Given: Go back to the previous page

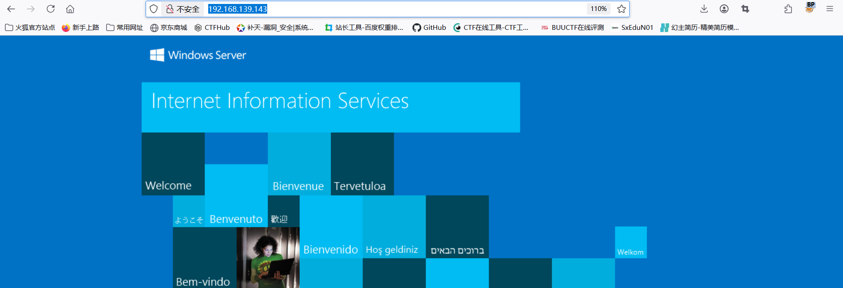Looking at the screenshot, I should point(11,9).
